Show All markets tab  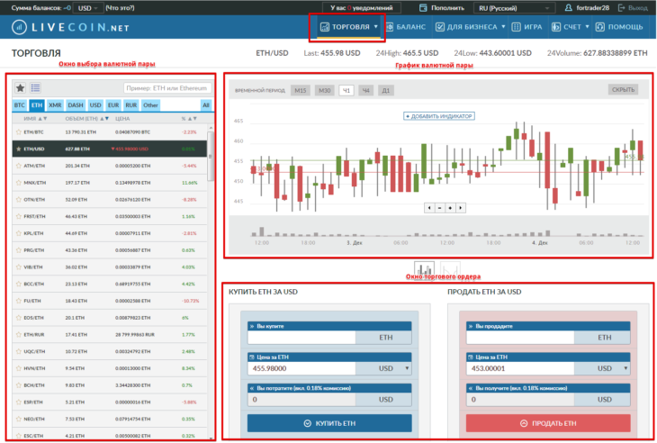pos(206,104)
